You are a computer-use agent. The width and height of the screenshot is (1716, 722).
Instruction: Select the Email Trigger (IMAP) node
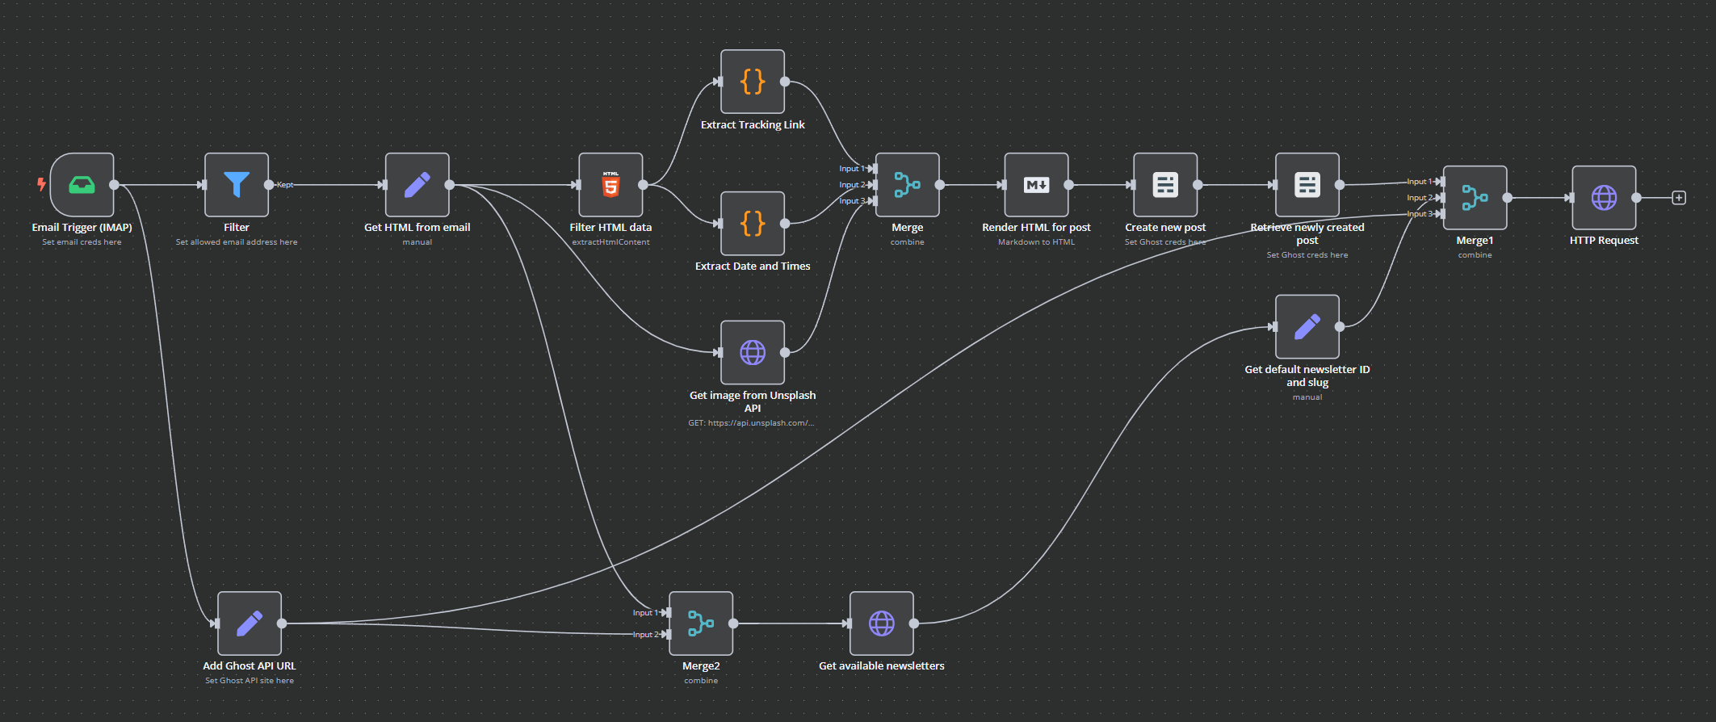[82, 185]
